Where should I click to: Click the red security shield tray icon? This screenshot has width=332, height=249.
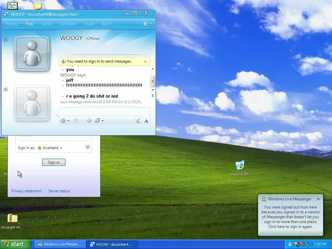302,244
